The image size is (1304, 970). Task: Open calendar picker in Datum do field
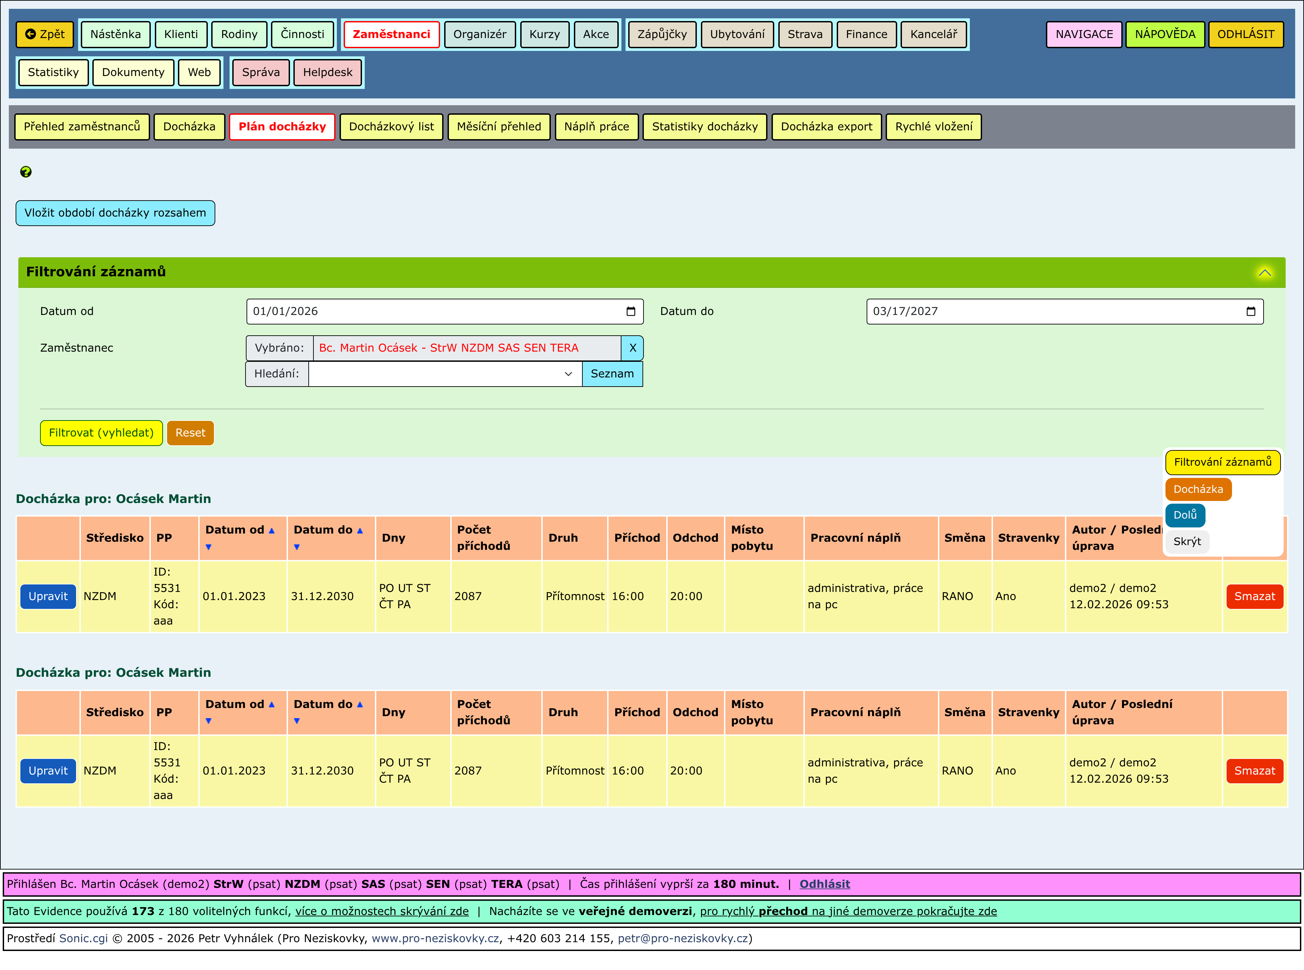[x=1251, y=311]
